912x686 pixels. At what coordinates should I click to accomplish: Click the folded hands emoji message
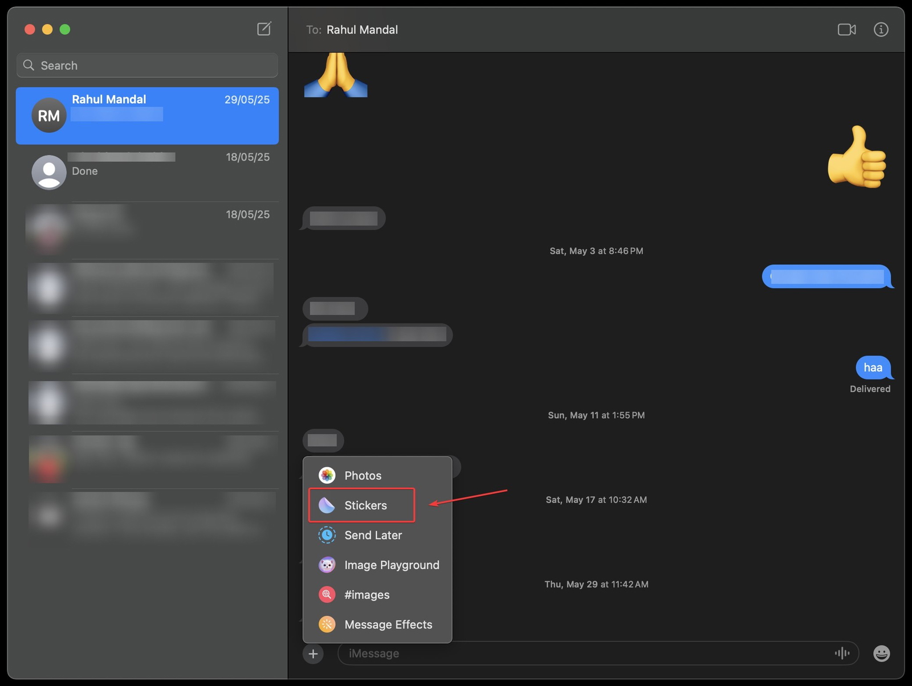click(x=336, y=75)
